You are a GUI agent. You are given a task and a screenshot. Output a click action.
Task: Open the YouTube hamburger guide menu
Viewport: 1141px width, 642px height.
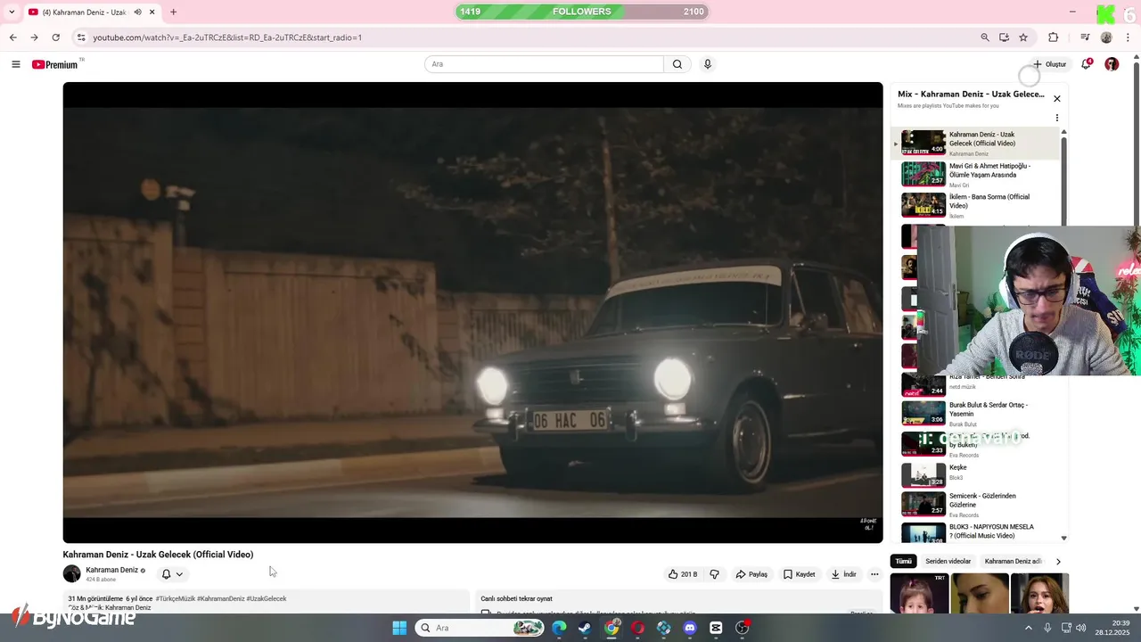(15, 64)
